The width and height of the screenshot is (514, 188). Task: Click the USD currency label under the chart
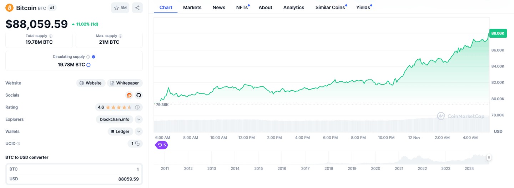tap(498, 131)
